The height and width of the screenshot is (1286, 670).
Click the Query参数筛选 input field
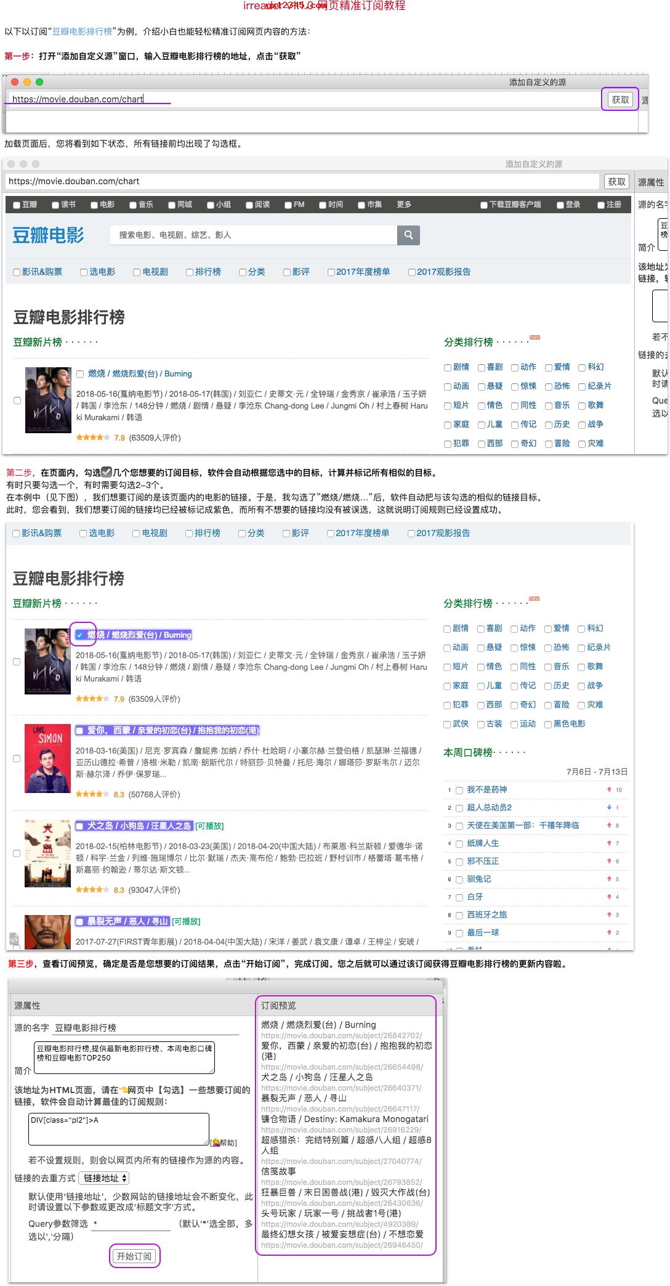coord(131,1224)
